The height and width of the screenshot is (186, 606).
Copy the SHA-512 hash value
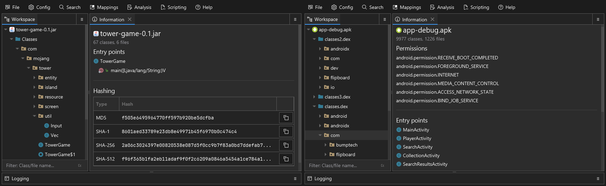coord(286,159)
